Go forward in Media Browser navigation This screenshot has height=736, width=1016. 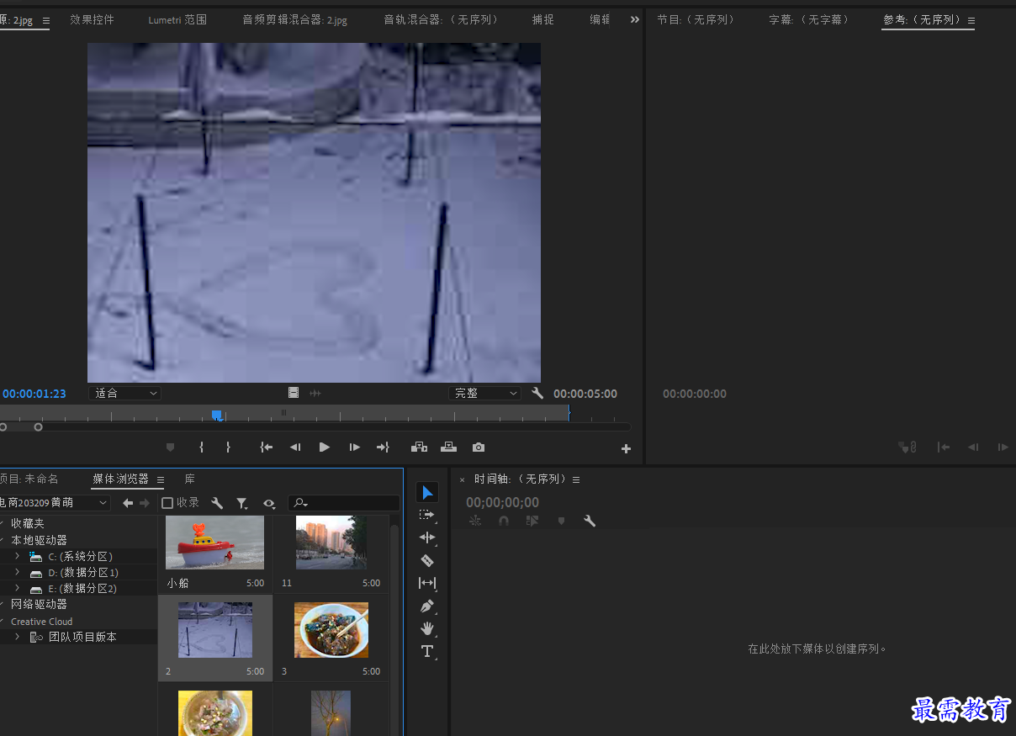(145, 503)
